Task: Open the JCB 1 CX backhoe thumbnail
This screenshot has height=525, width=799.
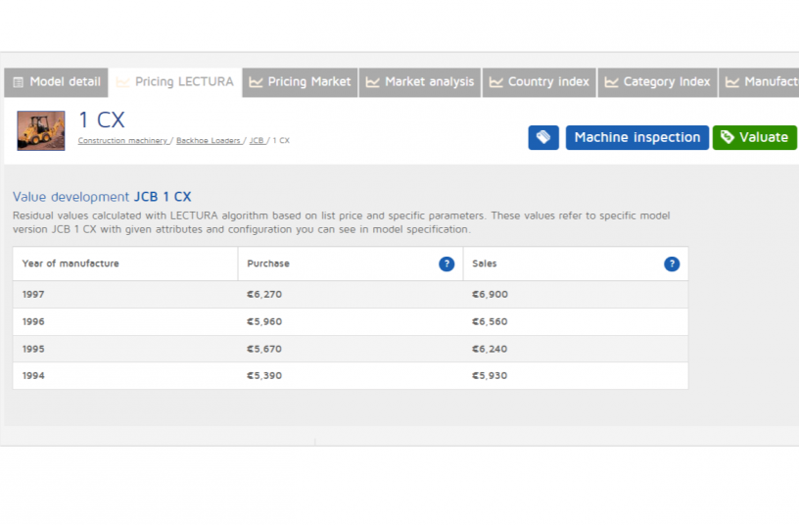Action: 41,130
